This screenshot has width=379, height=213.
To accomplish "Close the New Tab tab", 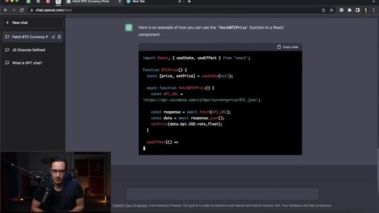I will [x=179, y=1].
